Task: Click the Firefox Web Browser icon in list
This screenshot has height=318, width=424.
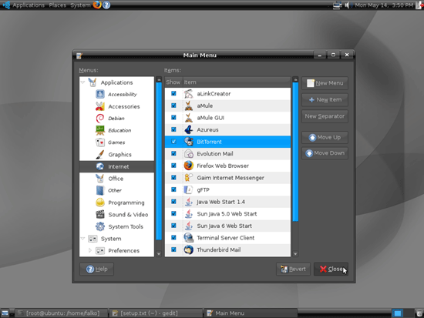Action: (x=188, y=166)
